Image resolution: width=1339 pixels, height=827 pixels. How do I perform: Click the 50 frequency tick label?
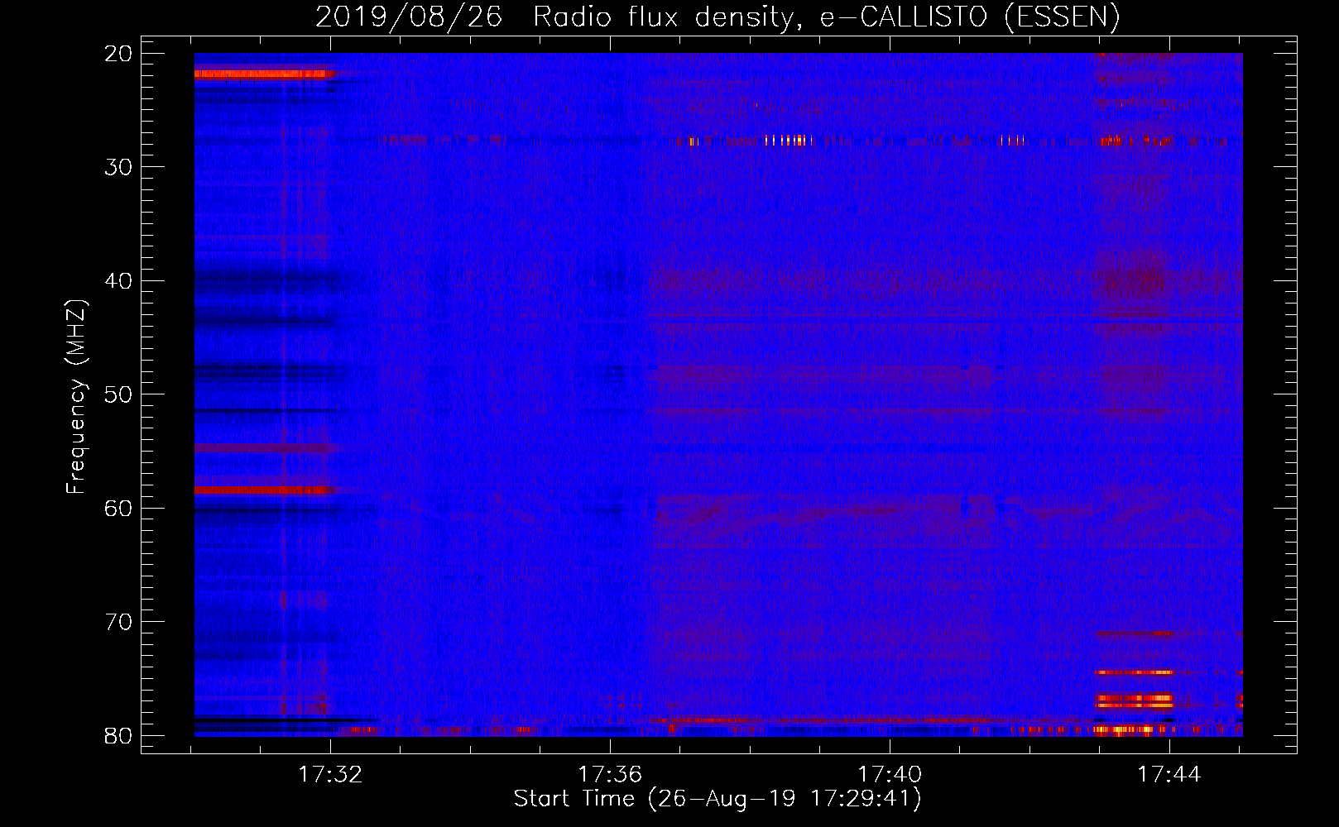(118, 394)
